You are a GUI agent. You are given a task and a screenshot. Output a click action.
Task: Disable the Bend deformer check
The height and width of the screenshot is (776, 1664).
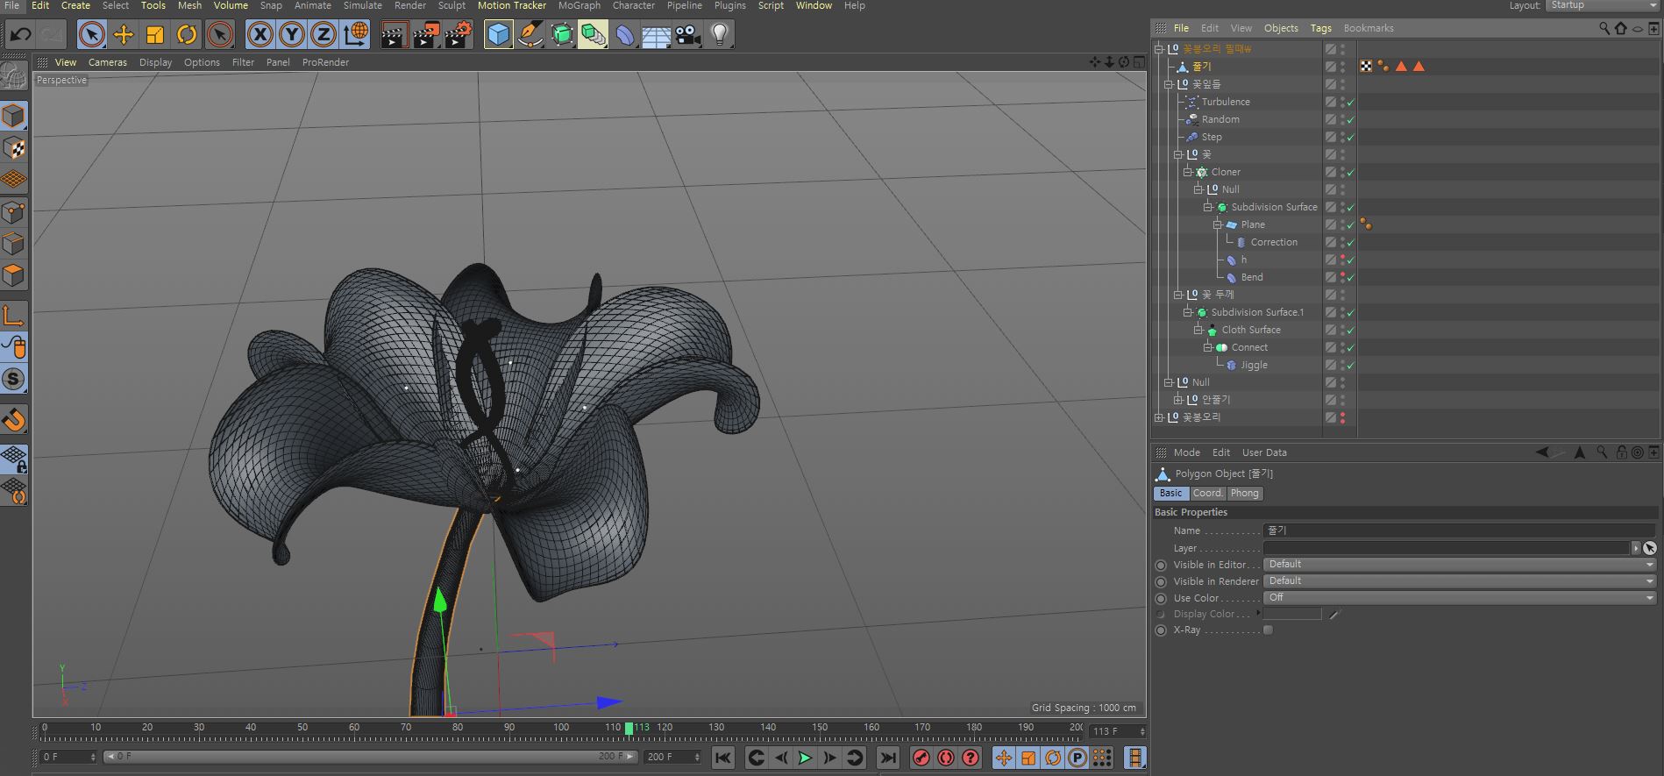1351,278
